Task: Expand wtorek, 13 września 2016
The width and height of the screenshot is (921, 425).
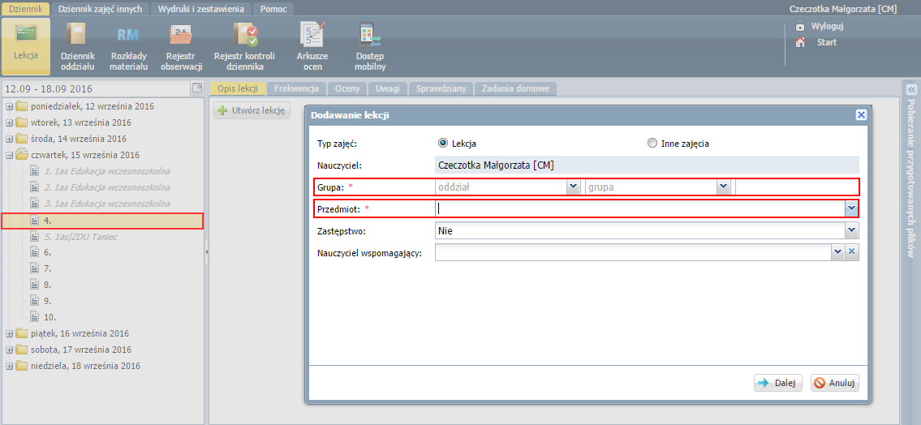Action: (10, 122)
